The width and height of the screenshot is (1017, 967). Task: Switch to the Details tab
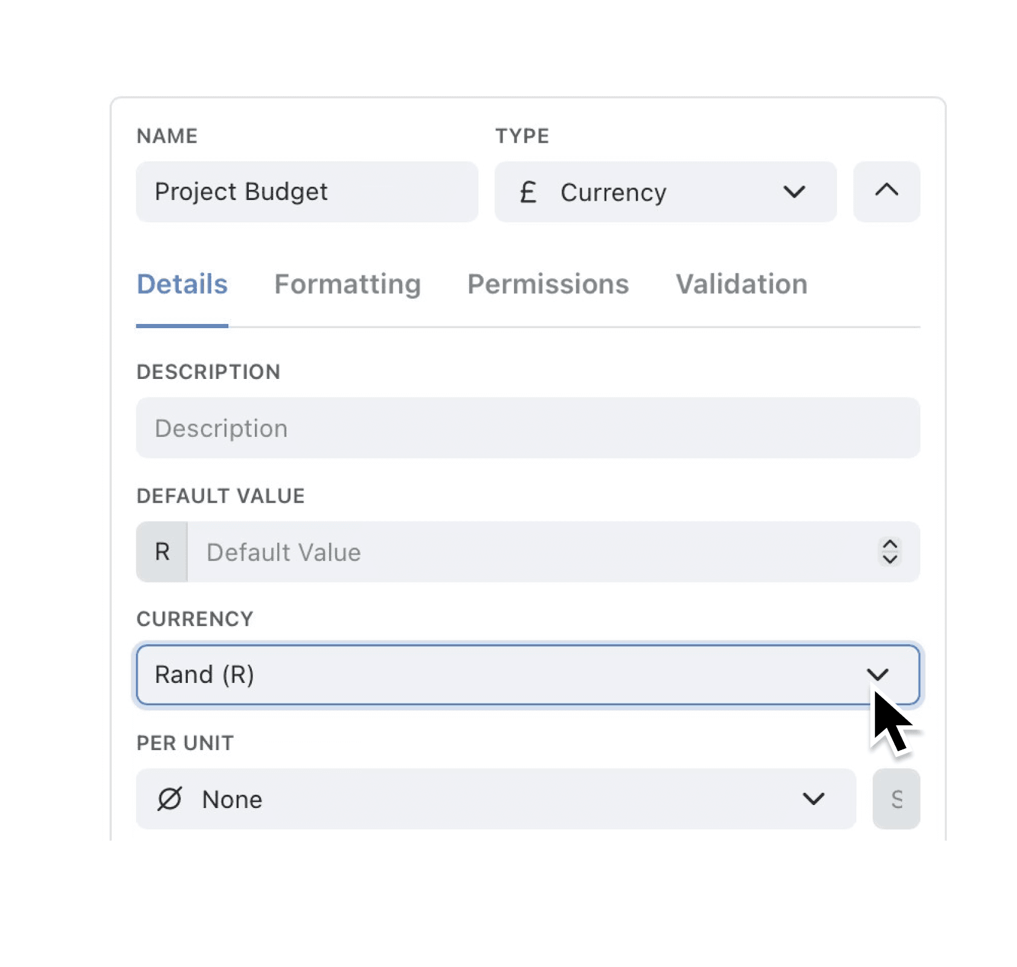coord(182,284)
